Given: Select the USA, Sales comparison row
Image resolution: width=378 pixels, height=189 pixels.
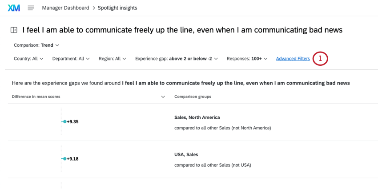Looking at the screenshot, I should (186, 155).
